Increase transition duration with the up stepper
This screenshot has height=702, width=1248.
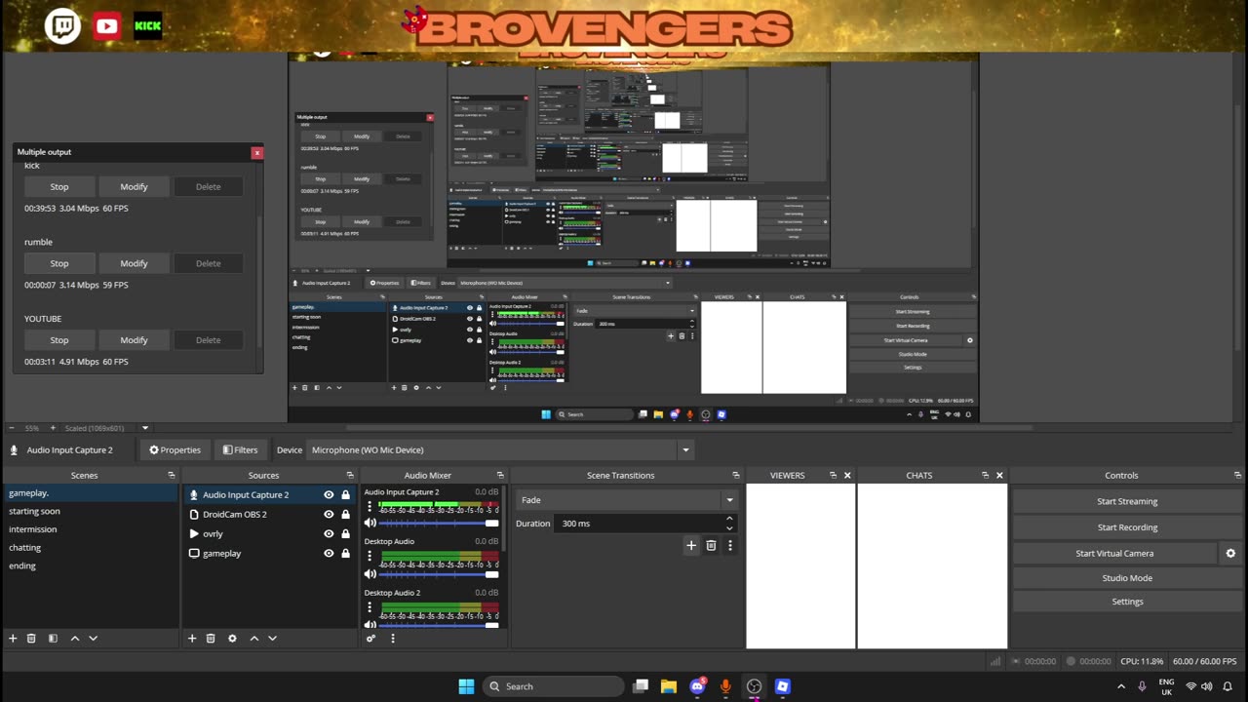coord(729,518)
